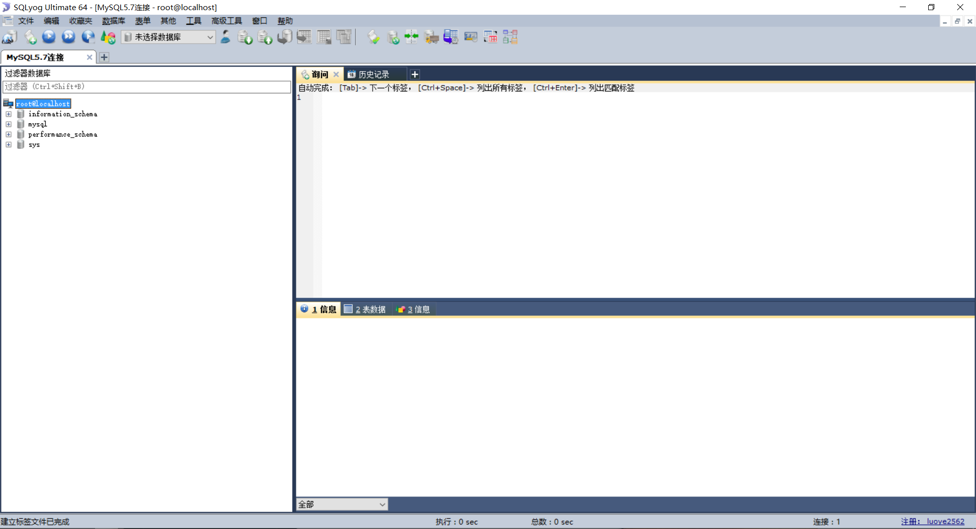Close the 询问 query tab

coord(336,75)
